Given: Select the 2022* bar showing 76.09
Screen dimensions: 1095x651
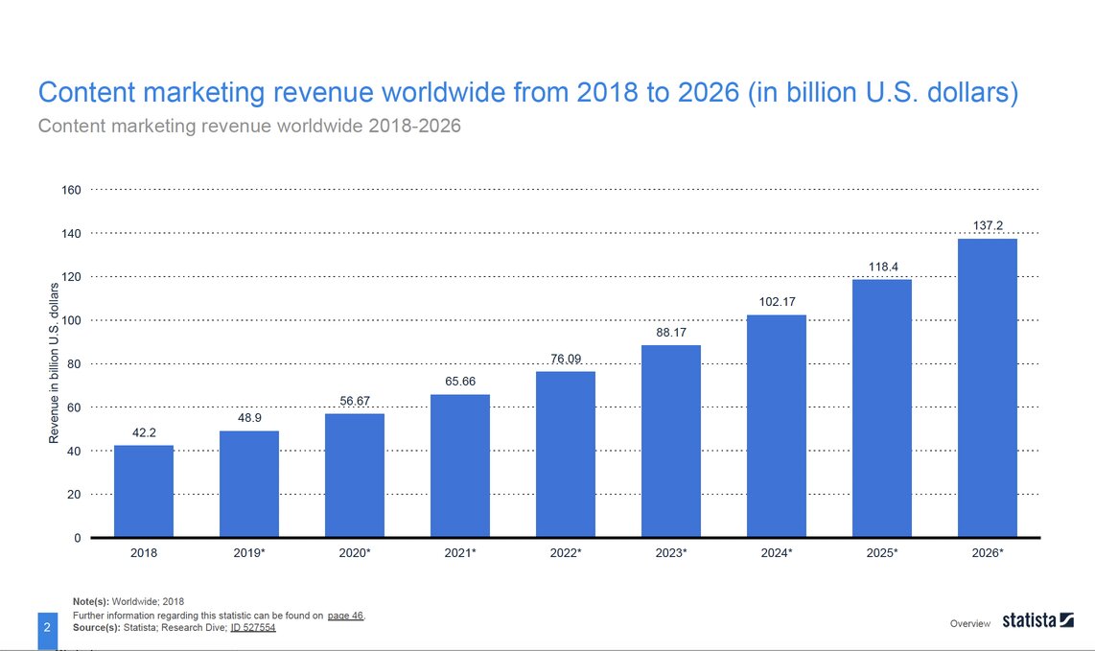Looking at the screenshot, I should click(566, 454).
